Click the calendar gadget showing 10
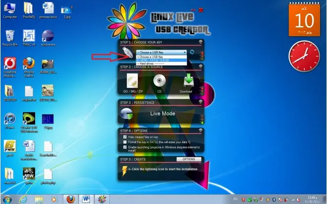 point(304,20)
